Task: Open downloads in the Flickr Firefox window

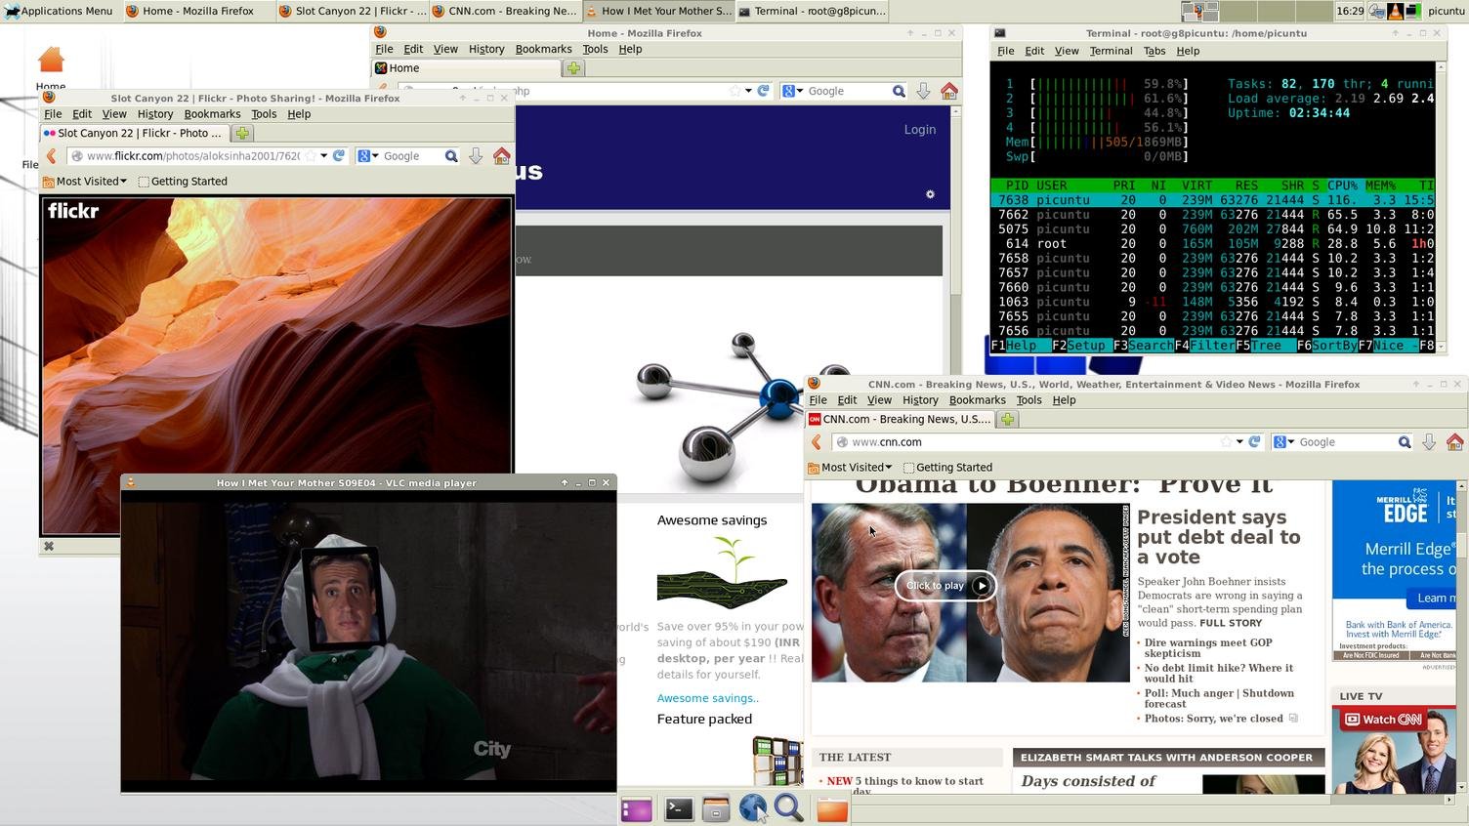Action: (476, 156)
